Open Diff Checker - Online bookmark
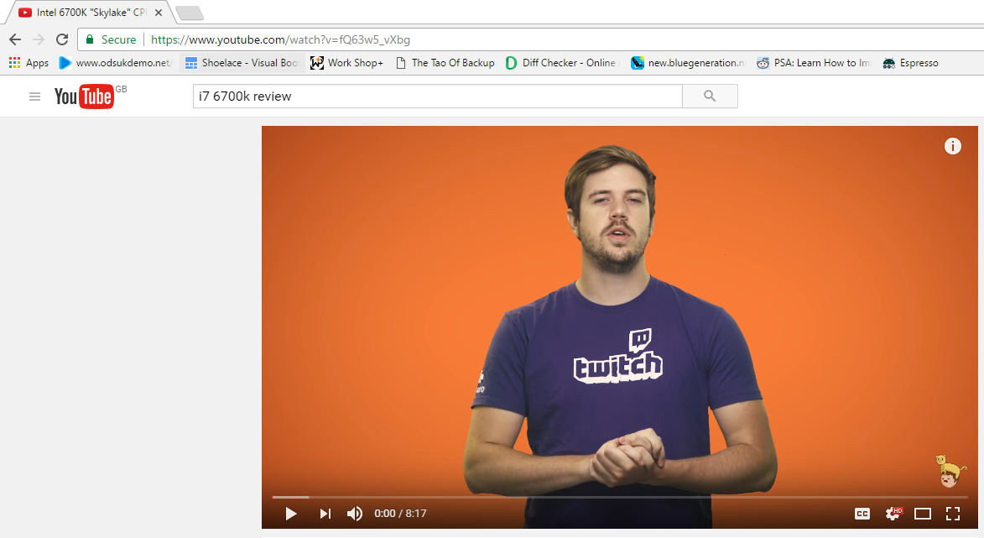The height and width of the screenshot is (538, 984). pos(561,63)
